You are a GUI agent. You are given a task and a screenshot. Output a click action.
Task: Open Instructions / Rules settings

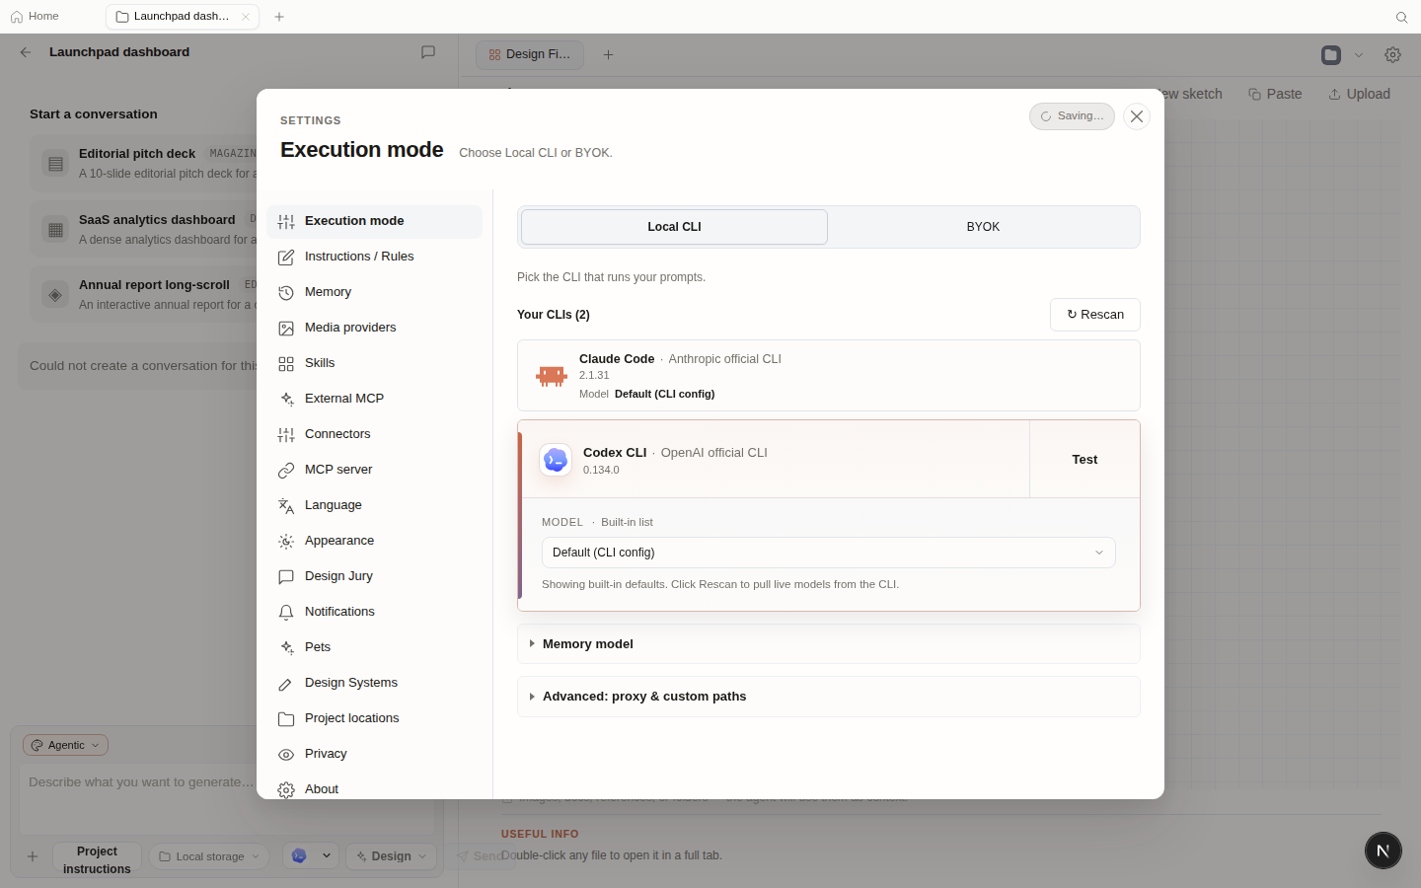click(x=374, y=257)
